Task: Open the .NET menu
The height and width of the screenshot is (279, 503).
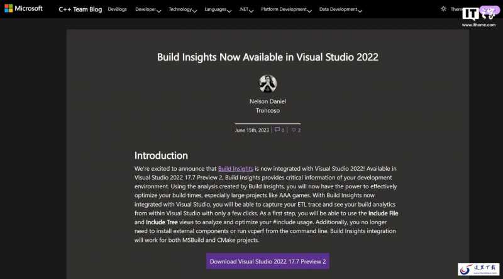Action: click(244, 9)
